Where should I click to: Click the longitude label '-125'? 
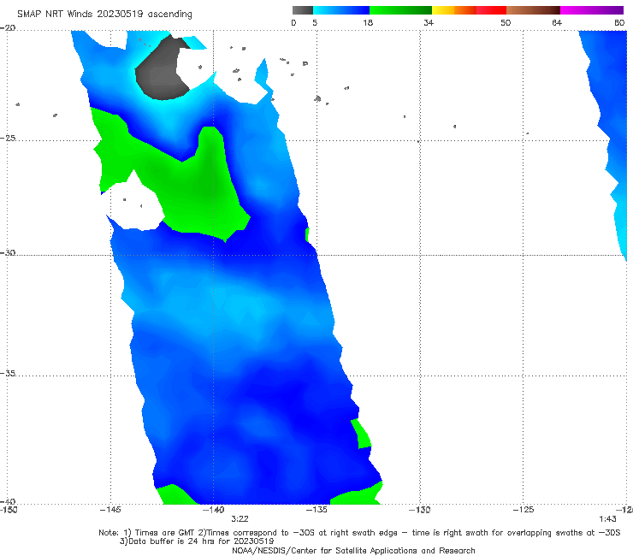(x=524, y=510)
